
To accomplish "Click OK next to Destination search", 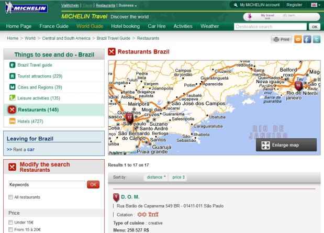I will [315, 27].
